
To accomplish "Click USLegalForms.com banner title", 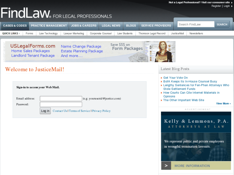I will pyautogui.click(x=33, y=46).
